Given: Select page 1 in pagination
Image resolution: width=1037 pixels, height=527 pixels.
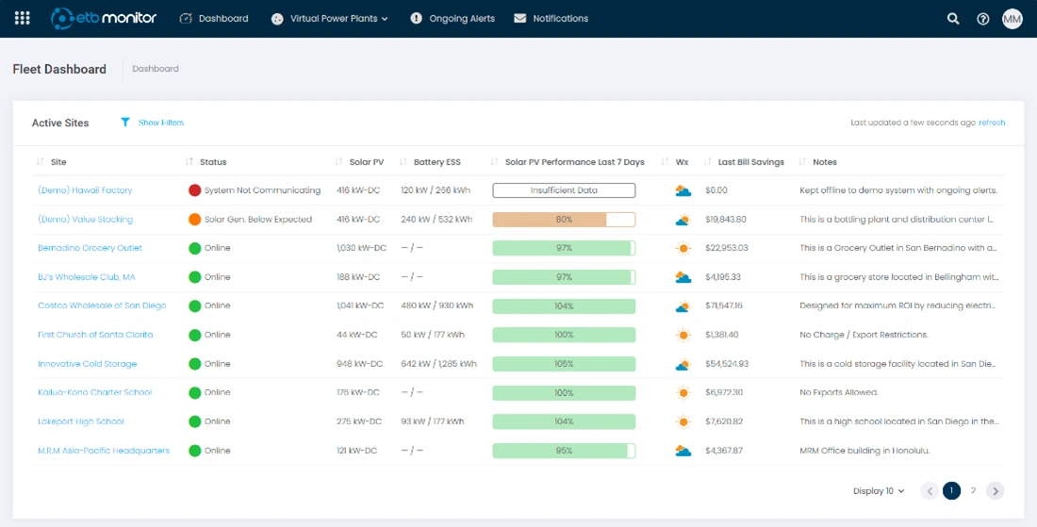Looking at the screenshot, I should pos(952,491).
